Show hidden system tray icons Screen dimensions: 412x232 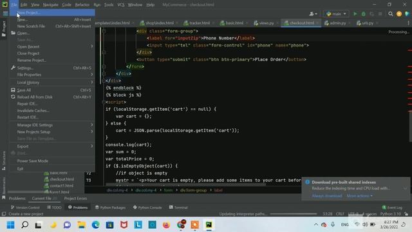click(x=316, y=225)
